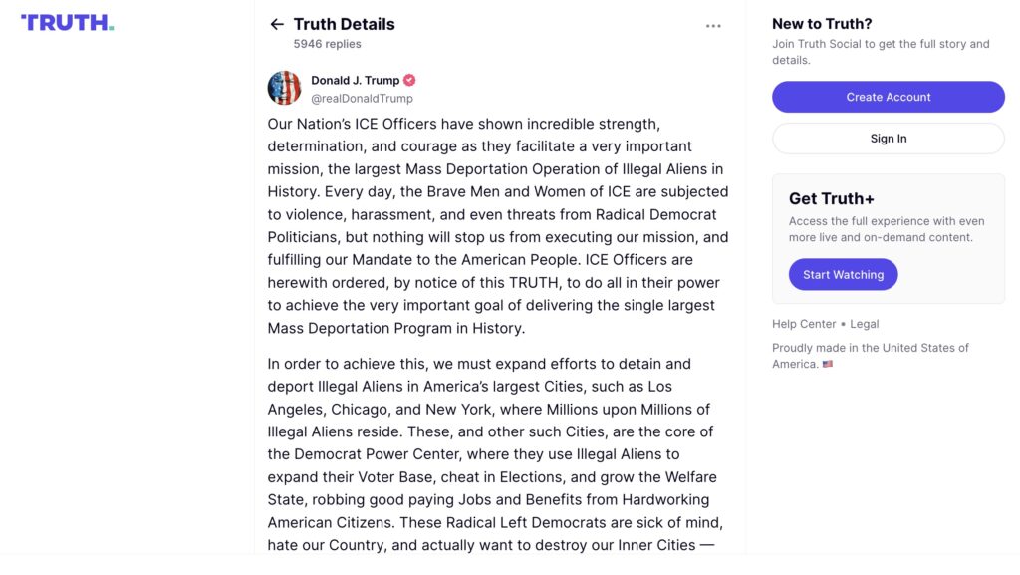Click the red verified badge icon
This screenshot has width=1020, height=575.
409,80
